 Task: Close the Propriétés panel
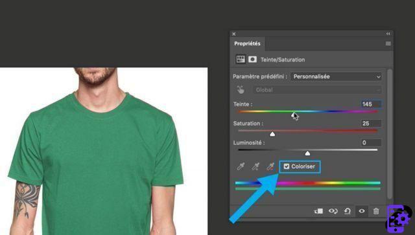click(x=234, y=34)
